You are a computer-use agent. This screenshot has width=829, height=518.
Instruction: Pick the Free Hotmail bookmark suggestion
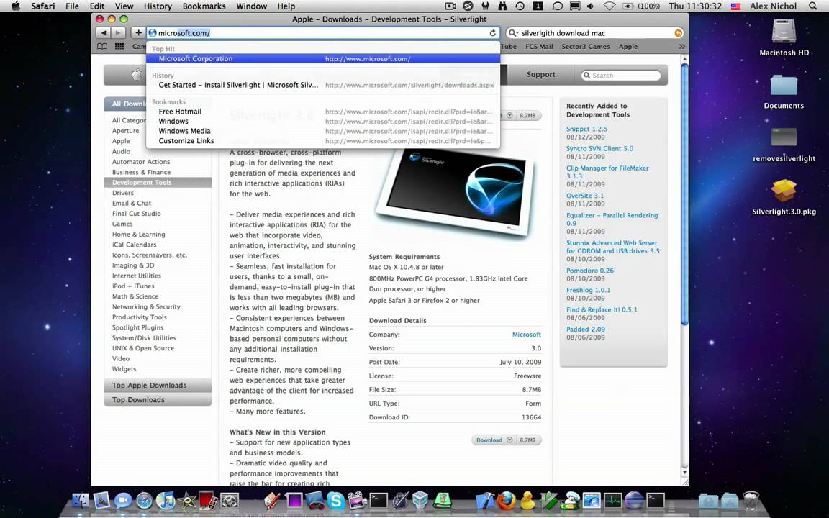pyautogui.click(x=323, y=112)
